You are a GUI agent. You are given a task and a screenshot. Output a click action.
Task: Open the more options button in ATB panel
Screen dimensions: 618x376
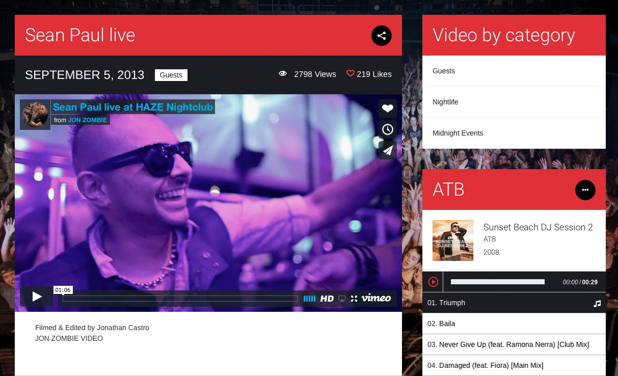tap(585, 190)
